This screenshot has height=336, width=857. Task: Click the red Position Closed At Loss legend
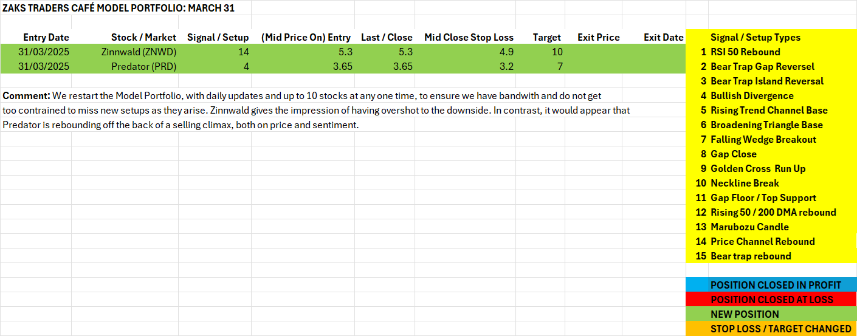[772, 300]
